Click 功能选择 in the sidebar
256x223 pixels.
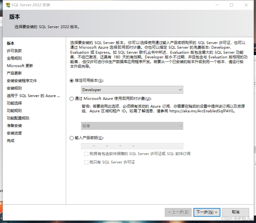click(x=14, y=103)
